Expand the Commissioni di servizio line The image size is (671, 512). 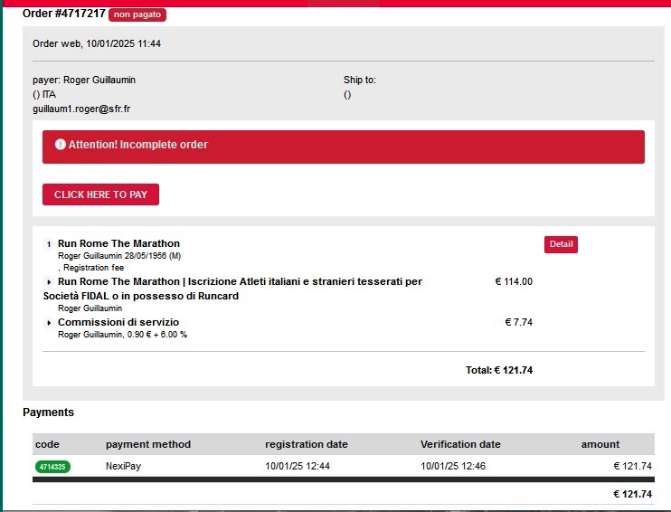pos(49,323)
